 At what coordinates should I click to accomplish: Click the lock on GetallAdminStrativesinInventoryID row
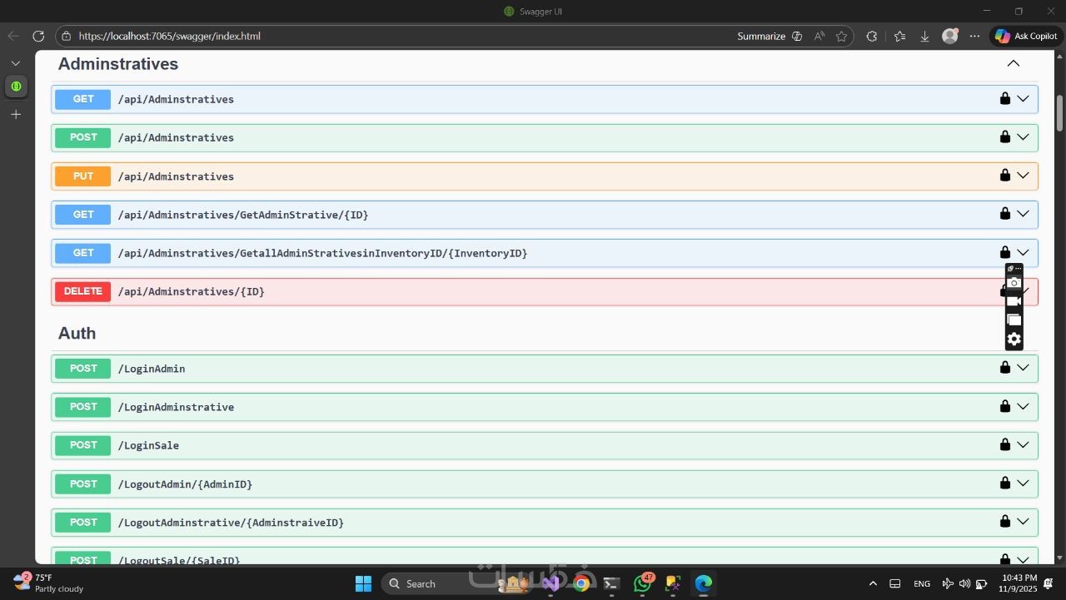click(x=1005, y=252)
